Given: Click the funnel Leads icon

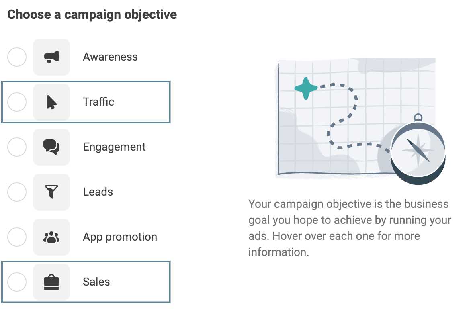Looking at the screenshot, I should (51, 192).
